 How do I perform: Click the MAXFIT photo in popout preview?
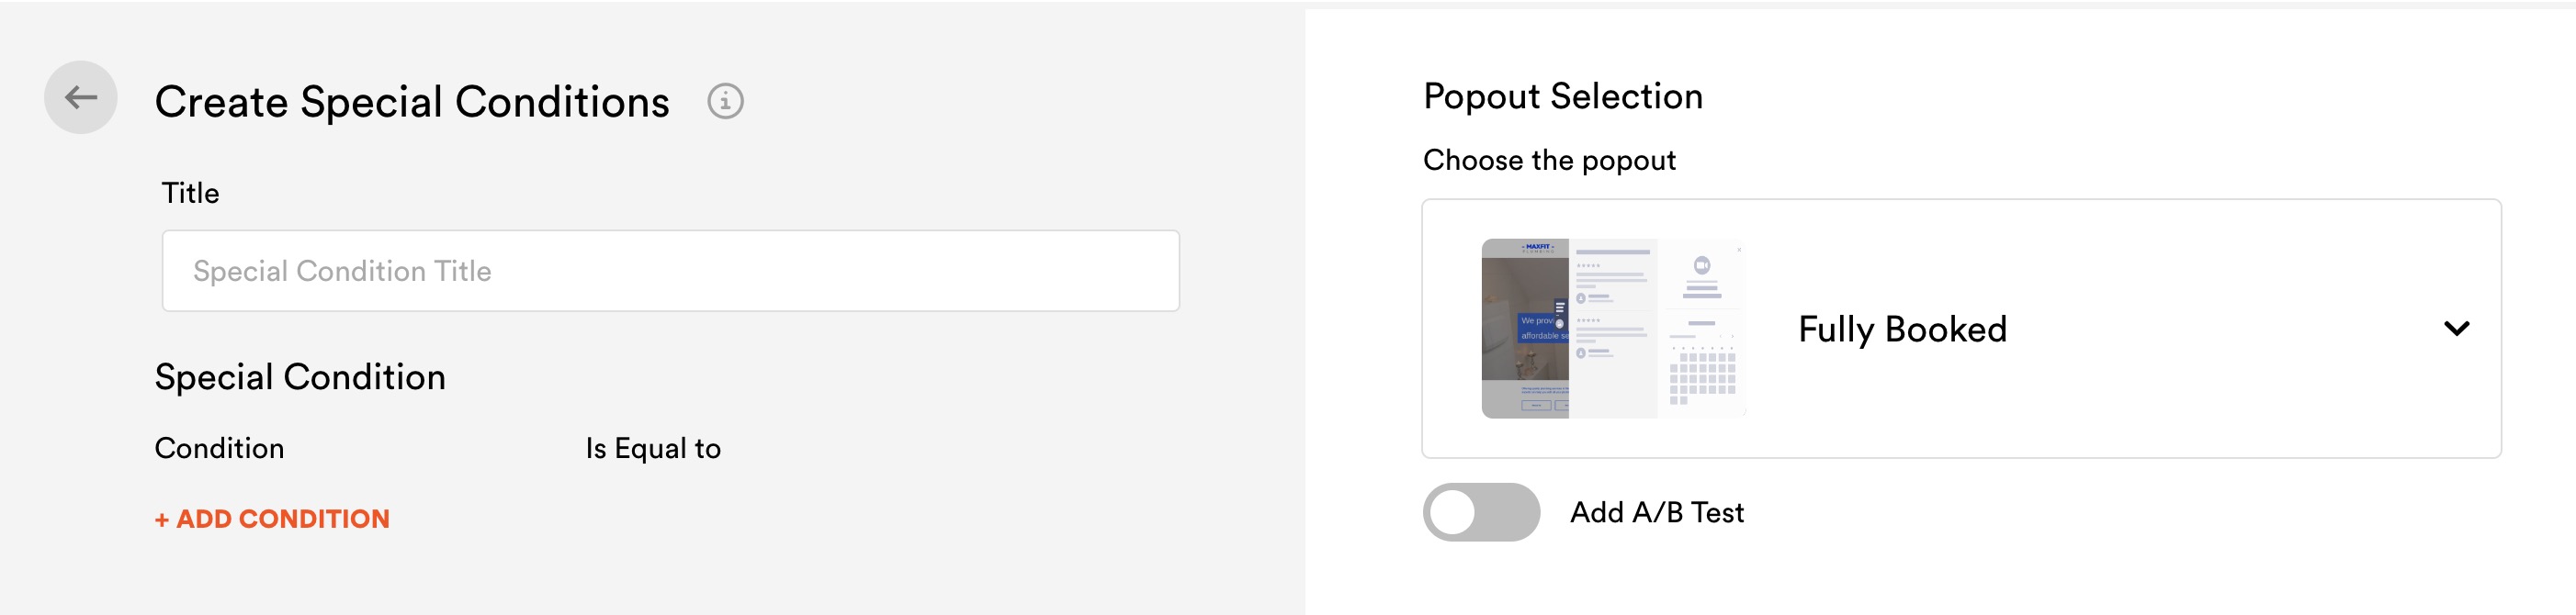tap(1525, 329)
